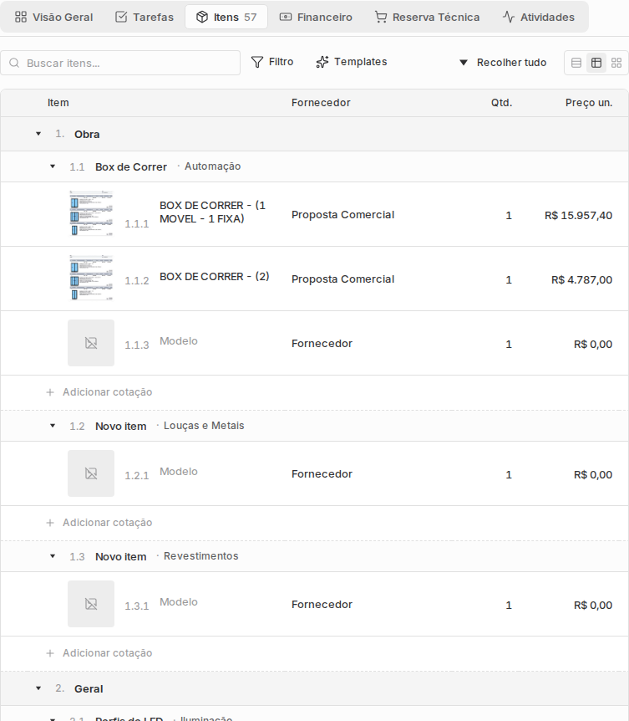Click the Modelo field of item 1.2.1
This screenshot has height=721, width=629.
click(x=179, y=472)
